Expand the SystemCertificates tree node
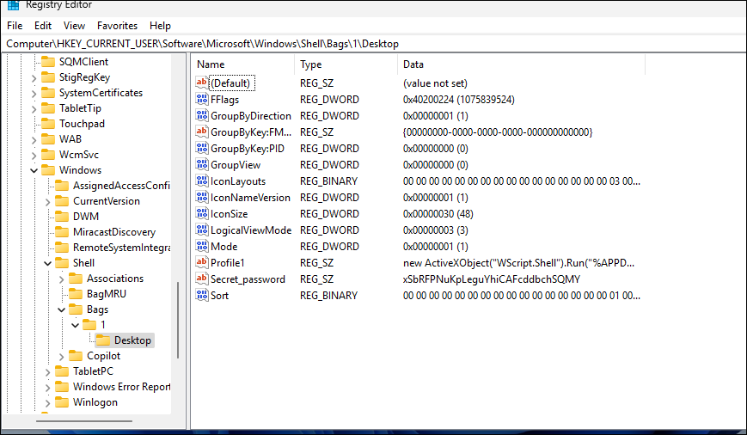The height and width of the screenshot is (435, 747). point(34,94)
